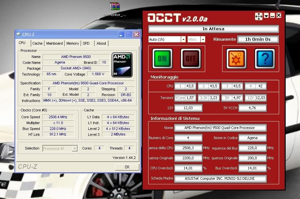300x199 pixels.
Task: Click the OCCT down-arrow roll-up icon
Action: (x=266, y=16)
